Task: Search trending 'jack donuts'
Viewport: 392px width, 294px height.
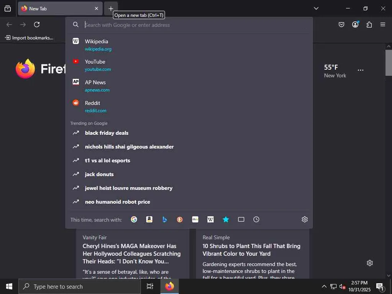Action: pyautogui.click(x=189, y=174)
